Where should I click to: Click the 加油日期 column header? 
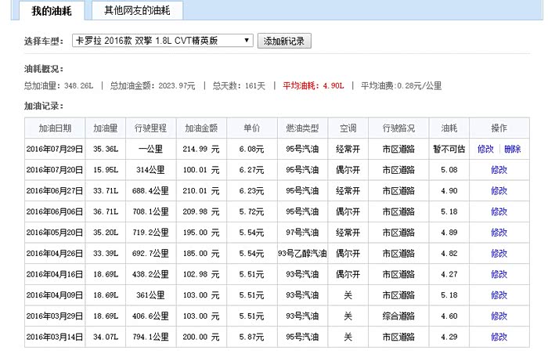pos(49,128)
